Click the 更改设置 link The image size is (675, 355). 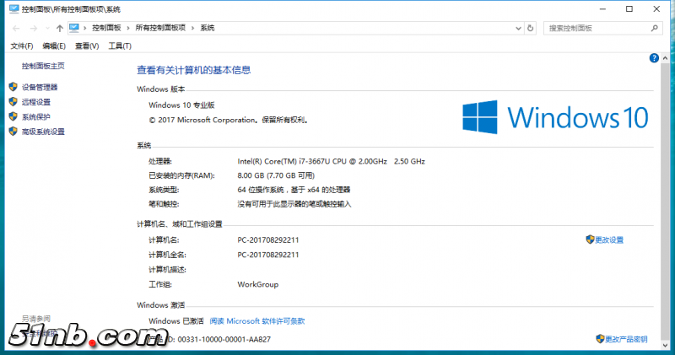point(608,240)
